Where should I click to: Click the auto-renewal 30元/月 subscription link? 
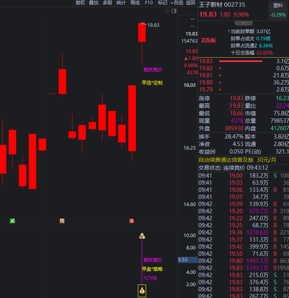[x=237, y=160]
